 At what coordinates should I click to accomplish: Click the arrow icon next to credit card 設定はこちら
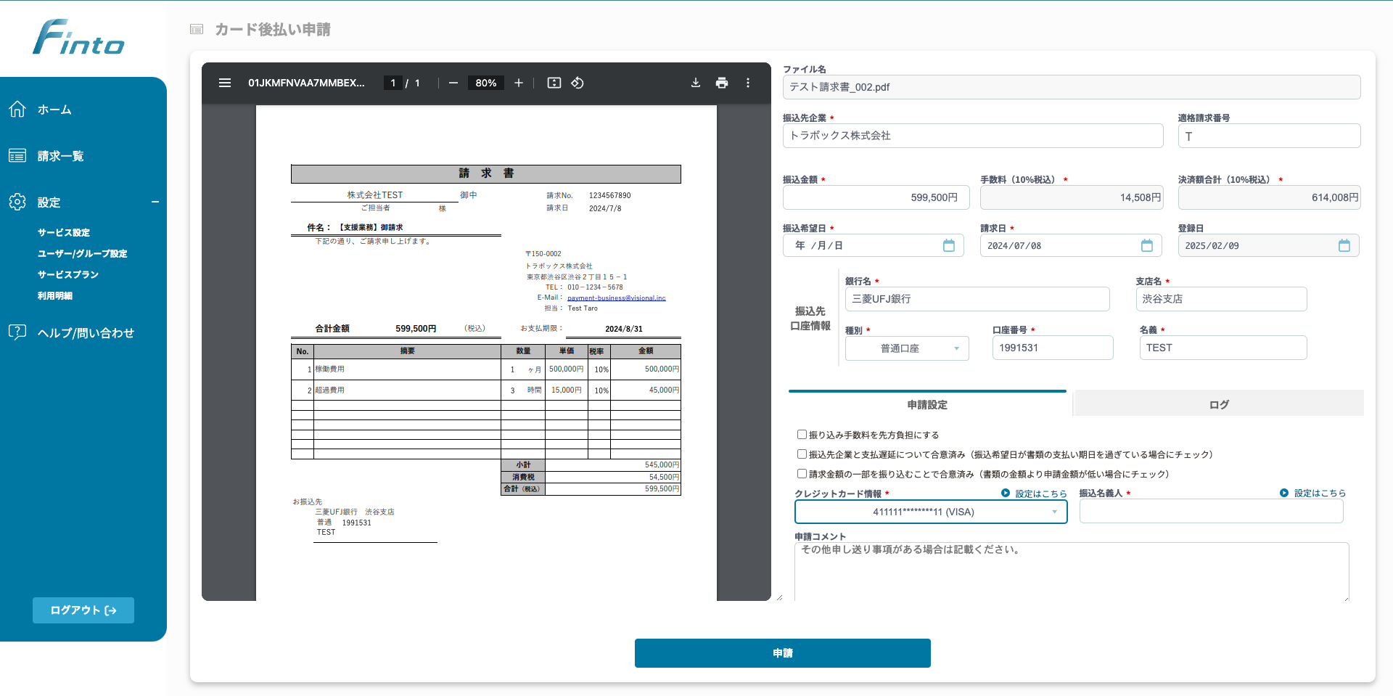[1006, 493]
